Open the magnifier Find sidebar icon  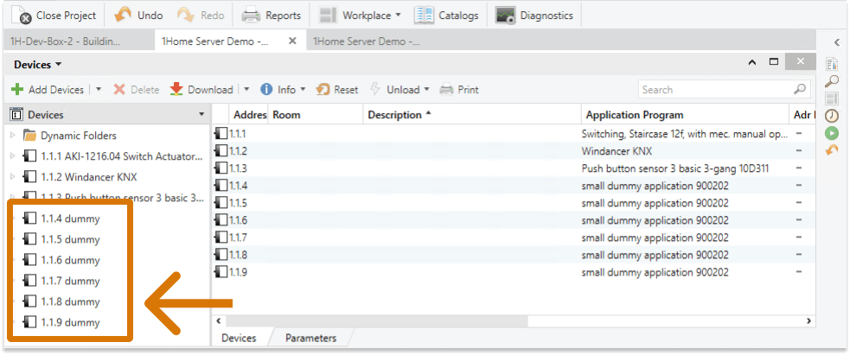pos(832,80)
